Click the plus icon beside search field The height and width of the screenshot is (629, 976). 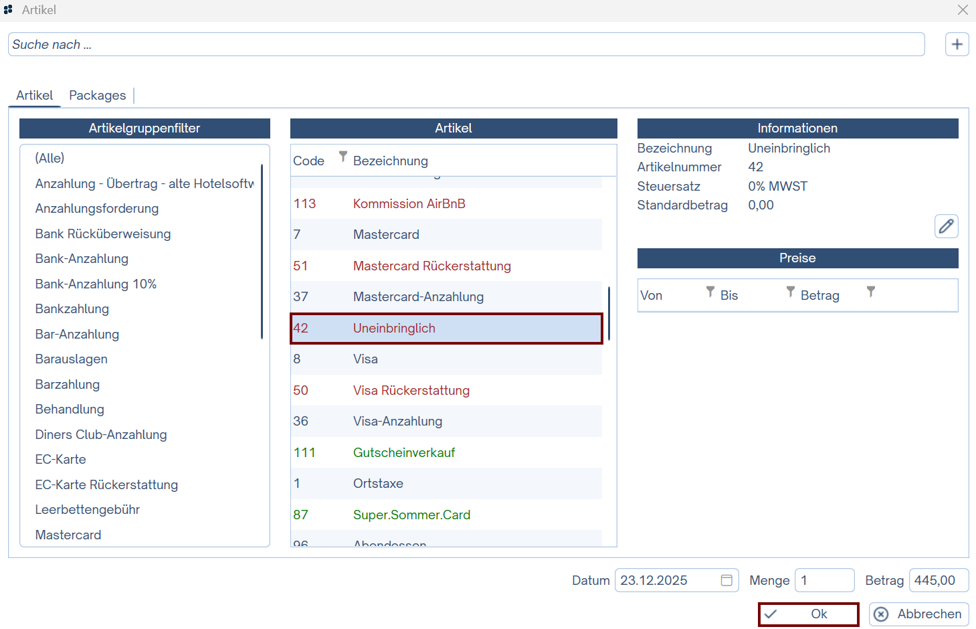click(x=957, y=44)
